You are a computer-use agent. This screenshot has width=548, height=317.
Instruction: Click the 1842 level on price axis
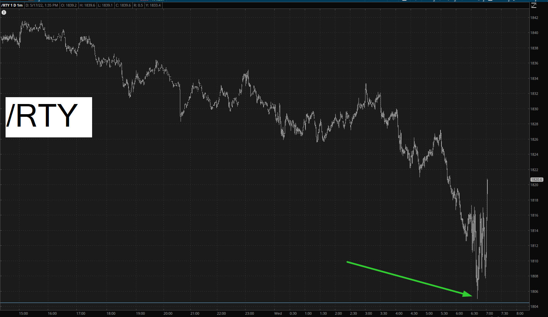(534, 18)
